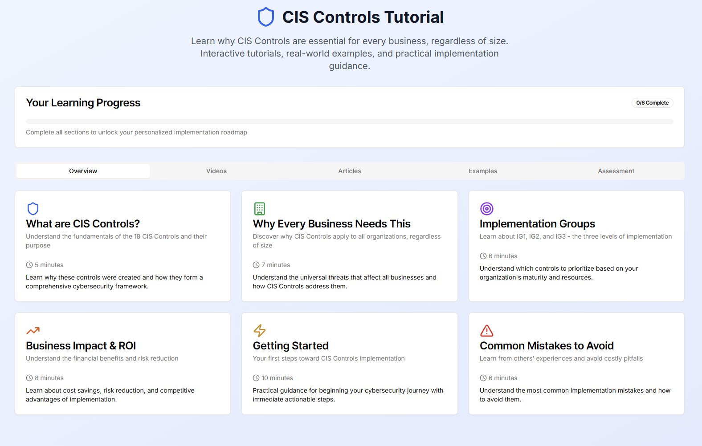Click the '5 minutes' duration label
Image resolution: width=702 pixels, height=446 pixels.
[x=49, y=265]
